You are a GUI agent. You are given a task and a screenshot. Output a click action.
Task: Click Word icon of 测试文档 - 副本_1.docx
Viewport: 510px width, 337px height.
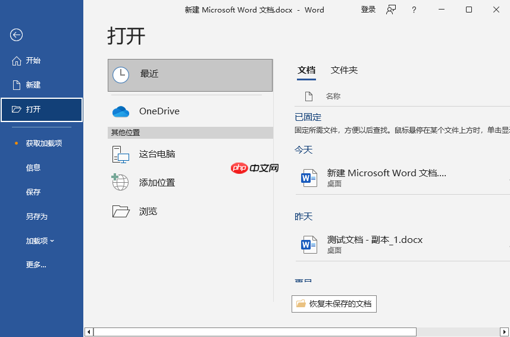pos(309,244)
